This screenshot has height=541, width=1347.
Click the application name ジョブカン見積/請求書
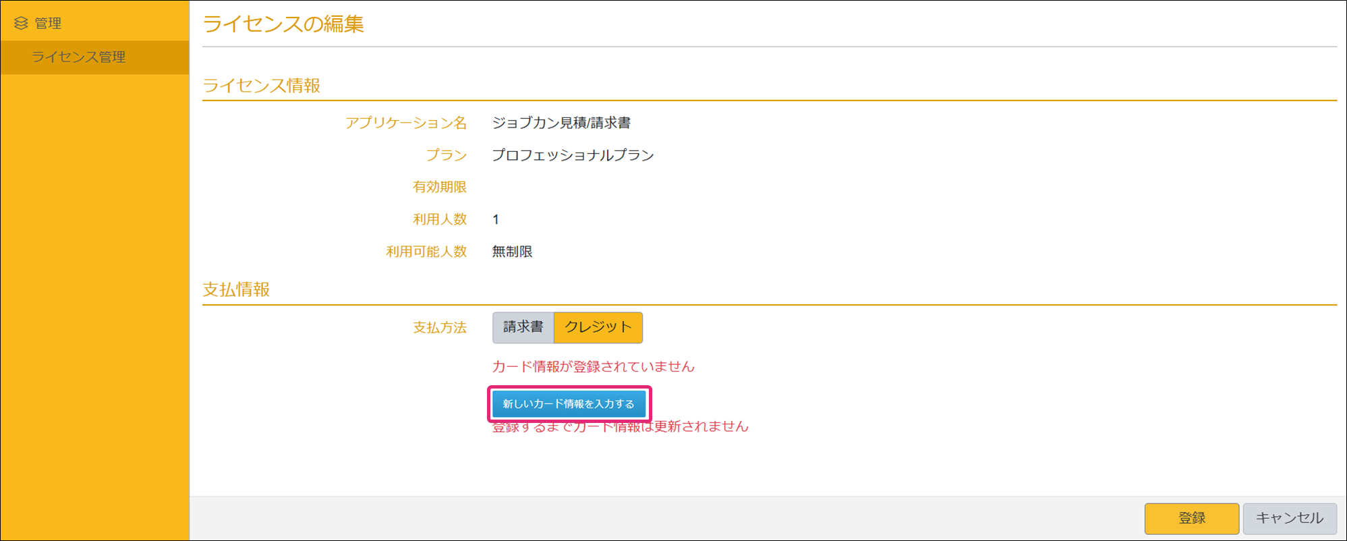[561, 123]
